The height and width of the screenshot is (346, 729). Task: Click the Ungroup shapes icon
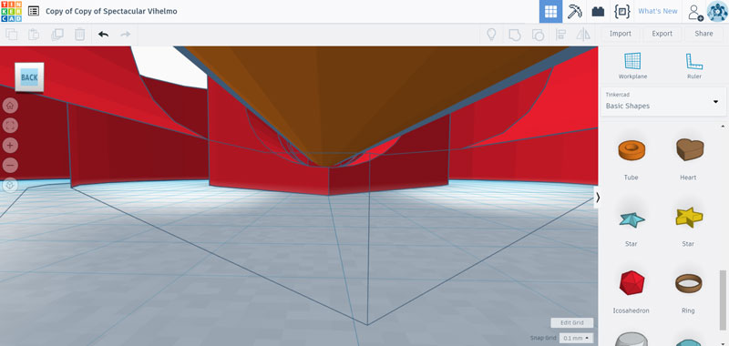click(538, 35)
